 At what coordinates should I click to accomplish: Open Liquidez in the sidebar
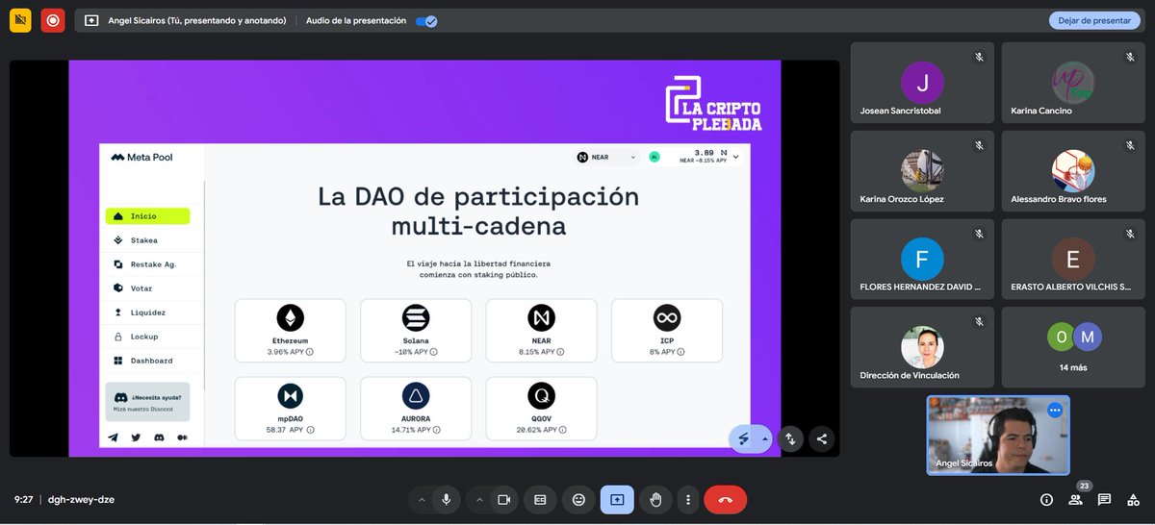point(147,312)
